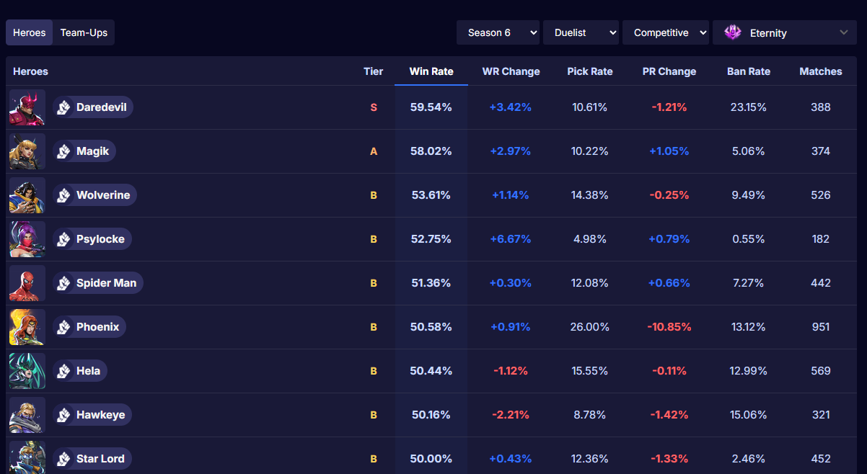Click Psylocke's hero portrait thumbnail
This screenshot has height=474, width=867.
[27, 239]
